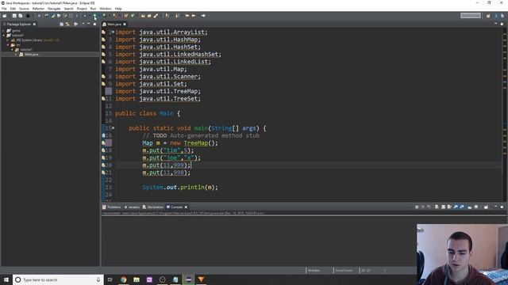
Task: Collapse the main method fold on line 15
Action: point(113,128)
